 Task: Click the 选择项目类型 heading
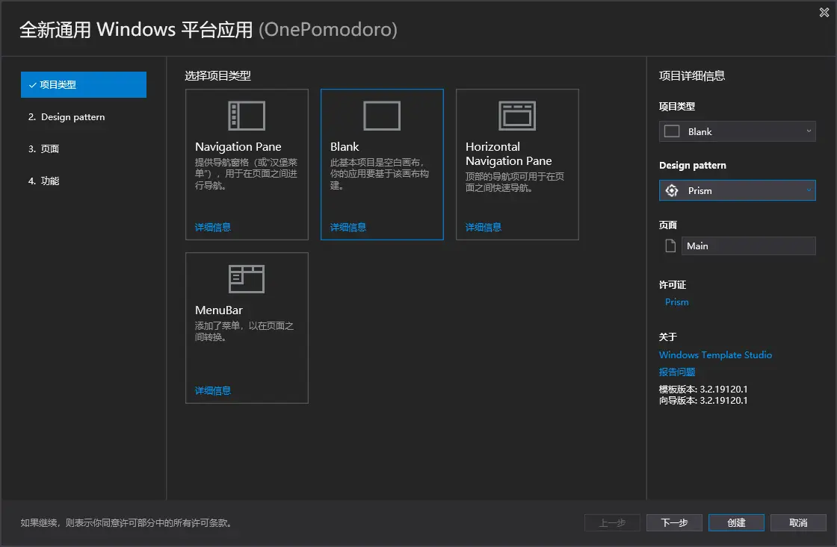217,75
